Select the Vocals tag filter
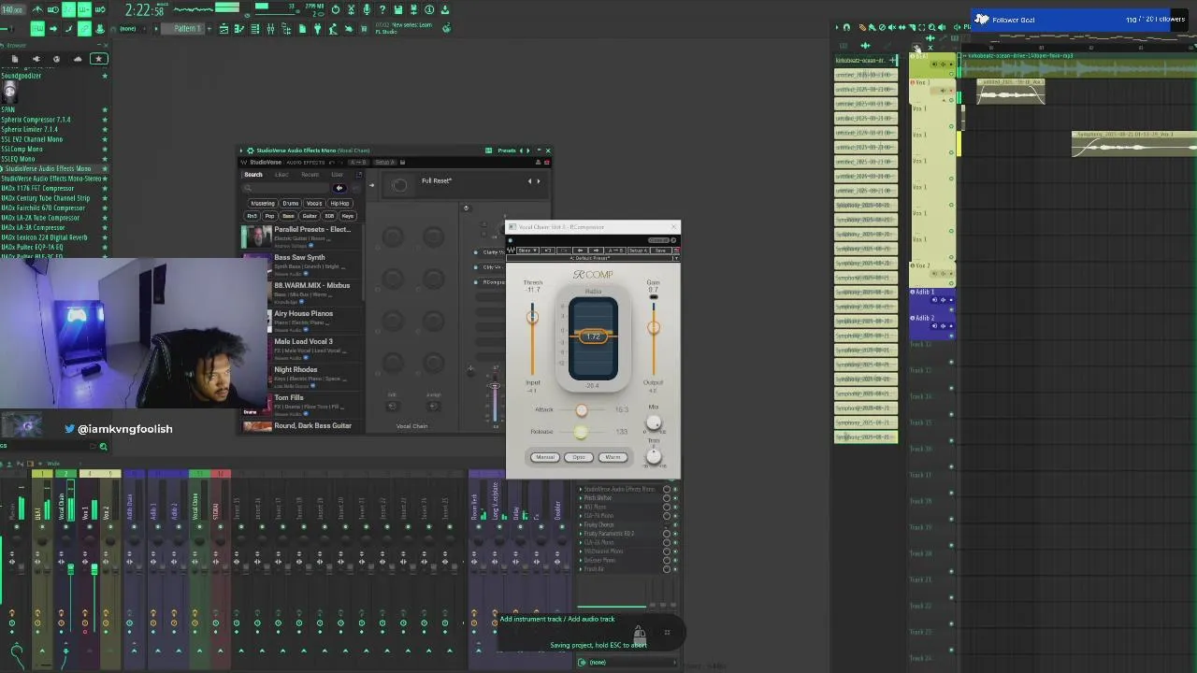 tap(314, 203)
